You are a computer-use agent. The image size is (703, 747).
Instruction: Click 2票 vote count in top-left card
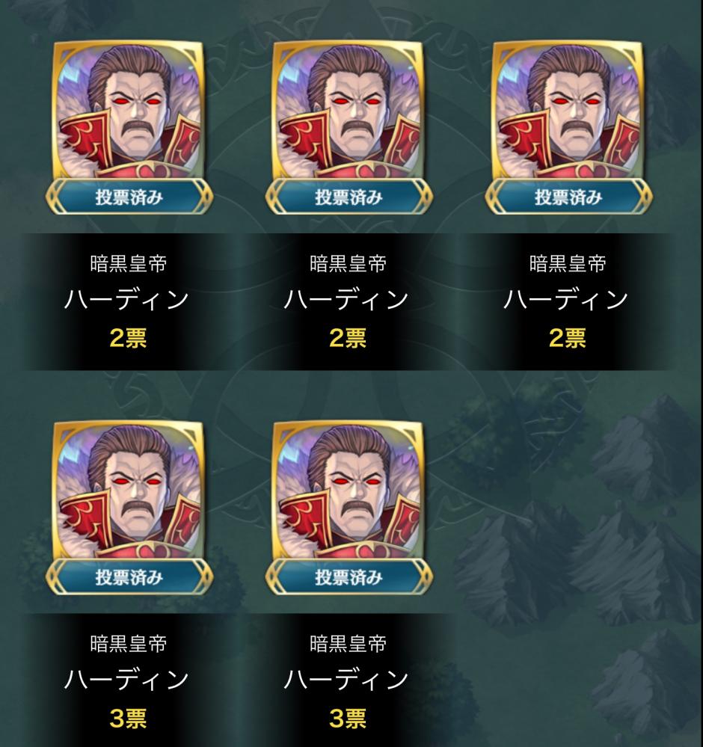(x=128, y=338)
